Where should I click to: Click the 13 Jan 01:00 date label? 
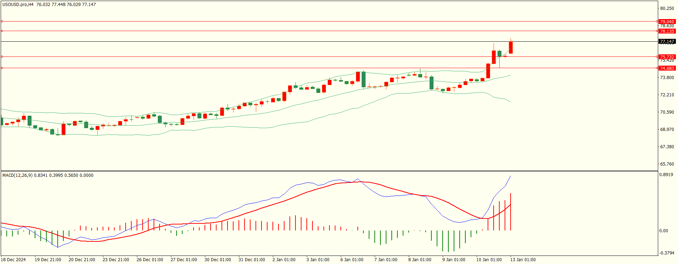click(523, 260)
